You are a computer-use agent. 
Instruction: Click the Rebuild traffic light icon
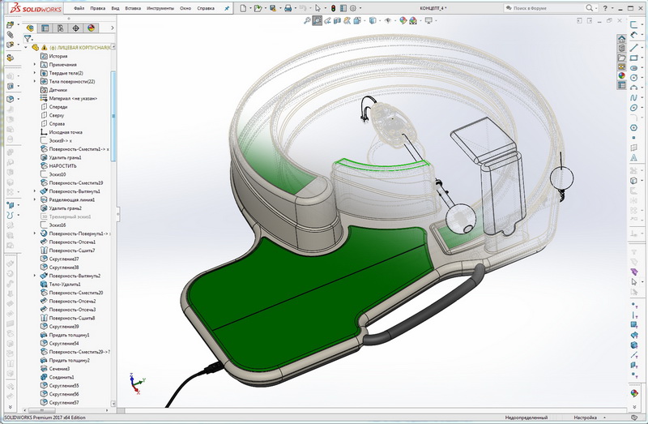point(333,8)
